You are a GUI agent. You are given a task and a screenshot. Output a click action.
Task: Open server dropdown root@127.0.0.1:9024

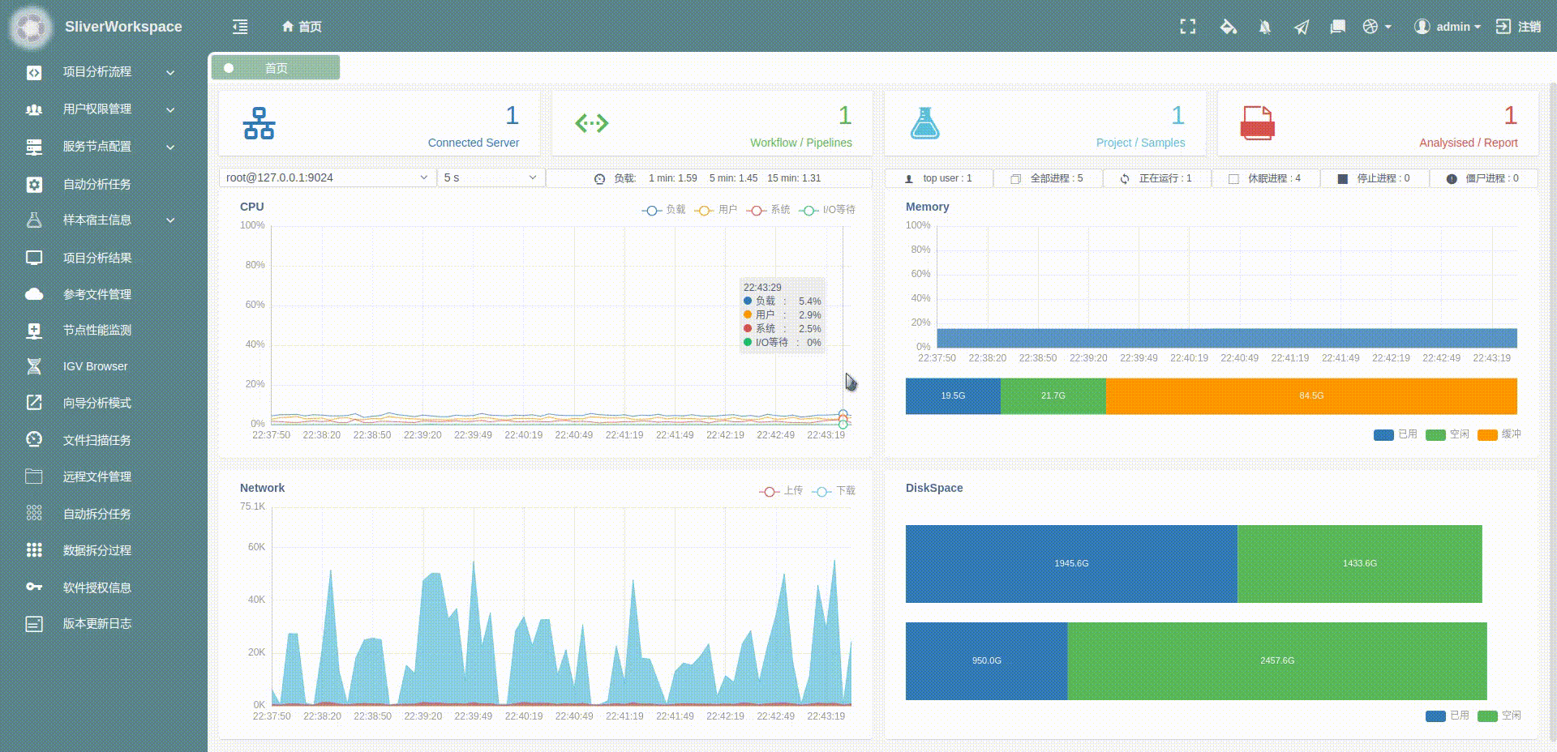328,177
